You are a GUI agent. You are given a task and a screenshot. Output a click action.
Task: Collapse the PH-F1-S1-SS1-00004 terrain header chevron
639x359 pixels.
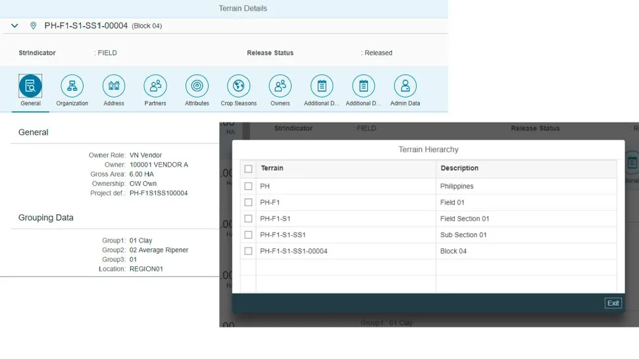pyautogui.click(x=14, y=26)
